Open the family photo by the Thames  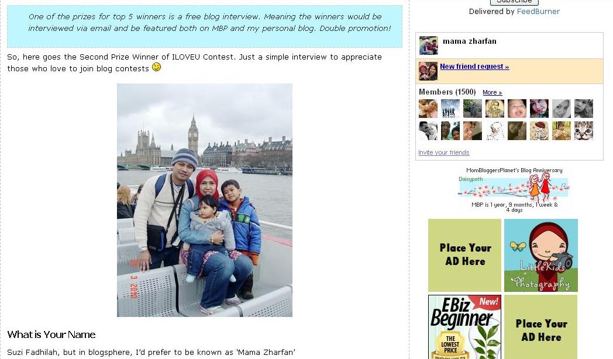(x=205, y=200)
